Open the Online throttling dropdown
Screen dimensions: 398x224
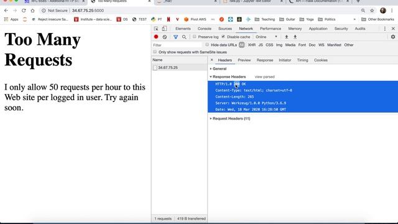point(267,37)
